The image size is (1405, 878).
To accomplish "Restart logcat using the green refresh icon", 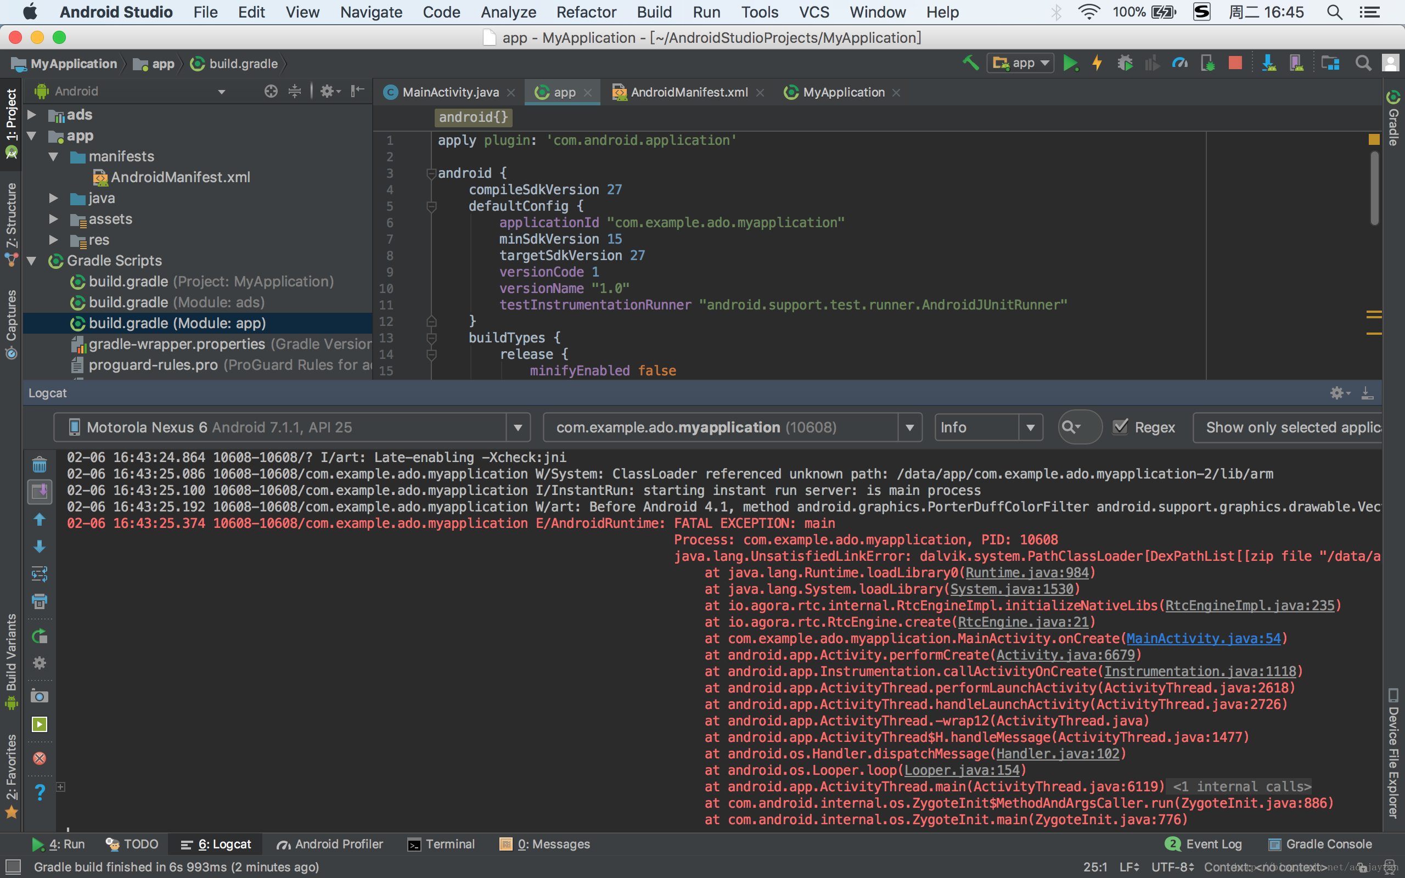I will [x=40, y=636].
